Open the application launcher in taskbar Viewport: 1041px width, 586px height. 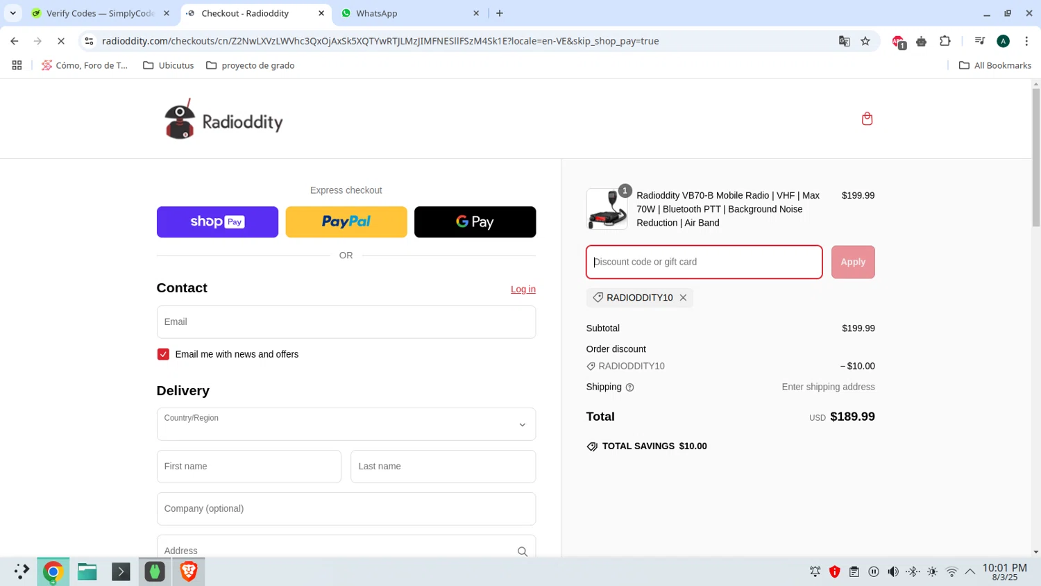[x=21, y=571]
